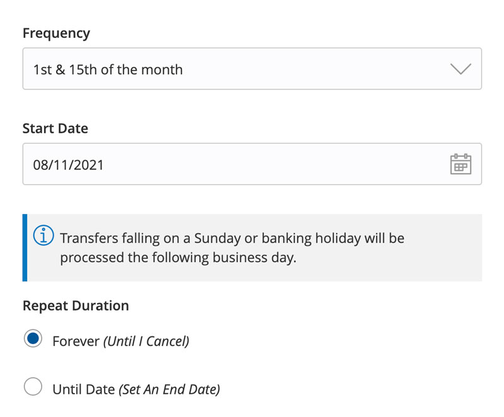
Task: Click the Sunday or banking holiday notice text
Action: pyautogui.click(x=232, y=239)
